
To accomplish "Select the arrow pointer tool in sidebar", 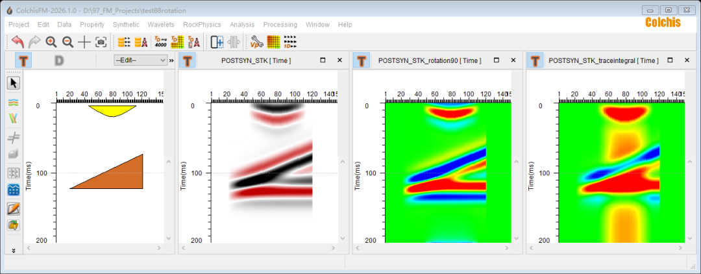I will coord(13,82).
